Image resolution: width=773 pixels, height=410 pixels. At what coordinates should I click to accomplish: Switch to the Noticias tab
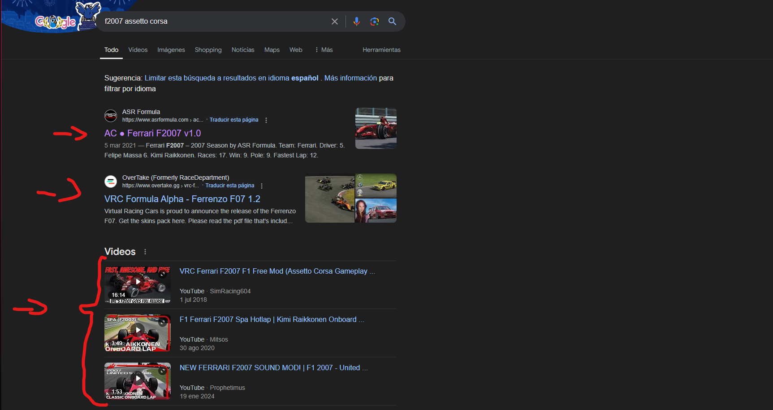tap(243, 50)
